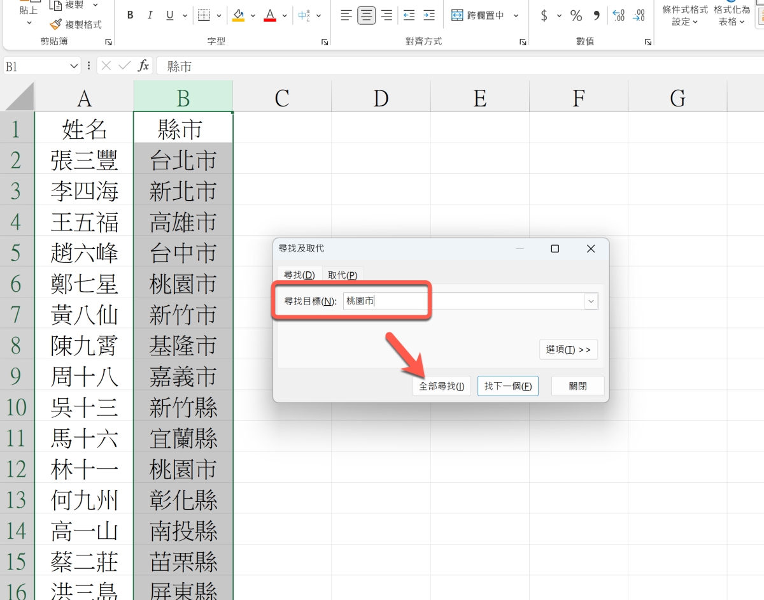Open the search history dropdown in dialog
764x600 pixels.
tap(591, 301)
